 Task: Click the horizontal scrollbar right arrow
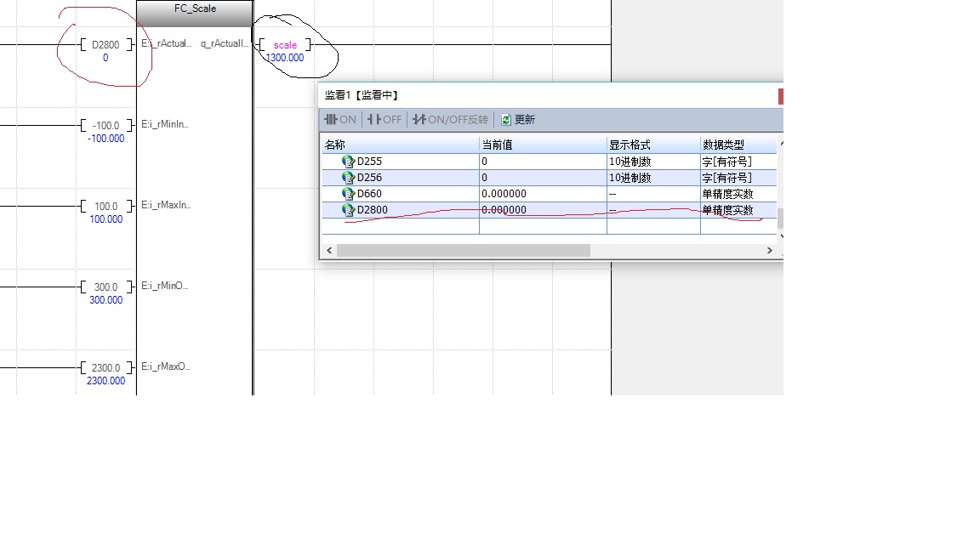coord(769,250)
